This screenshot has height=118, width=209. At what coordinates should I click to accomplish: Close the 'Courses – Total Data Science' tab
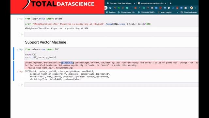(134, 3)
